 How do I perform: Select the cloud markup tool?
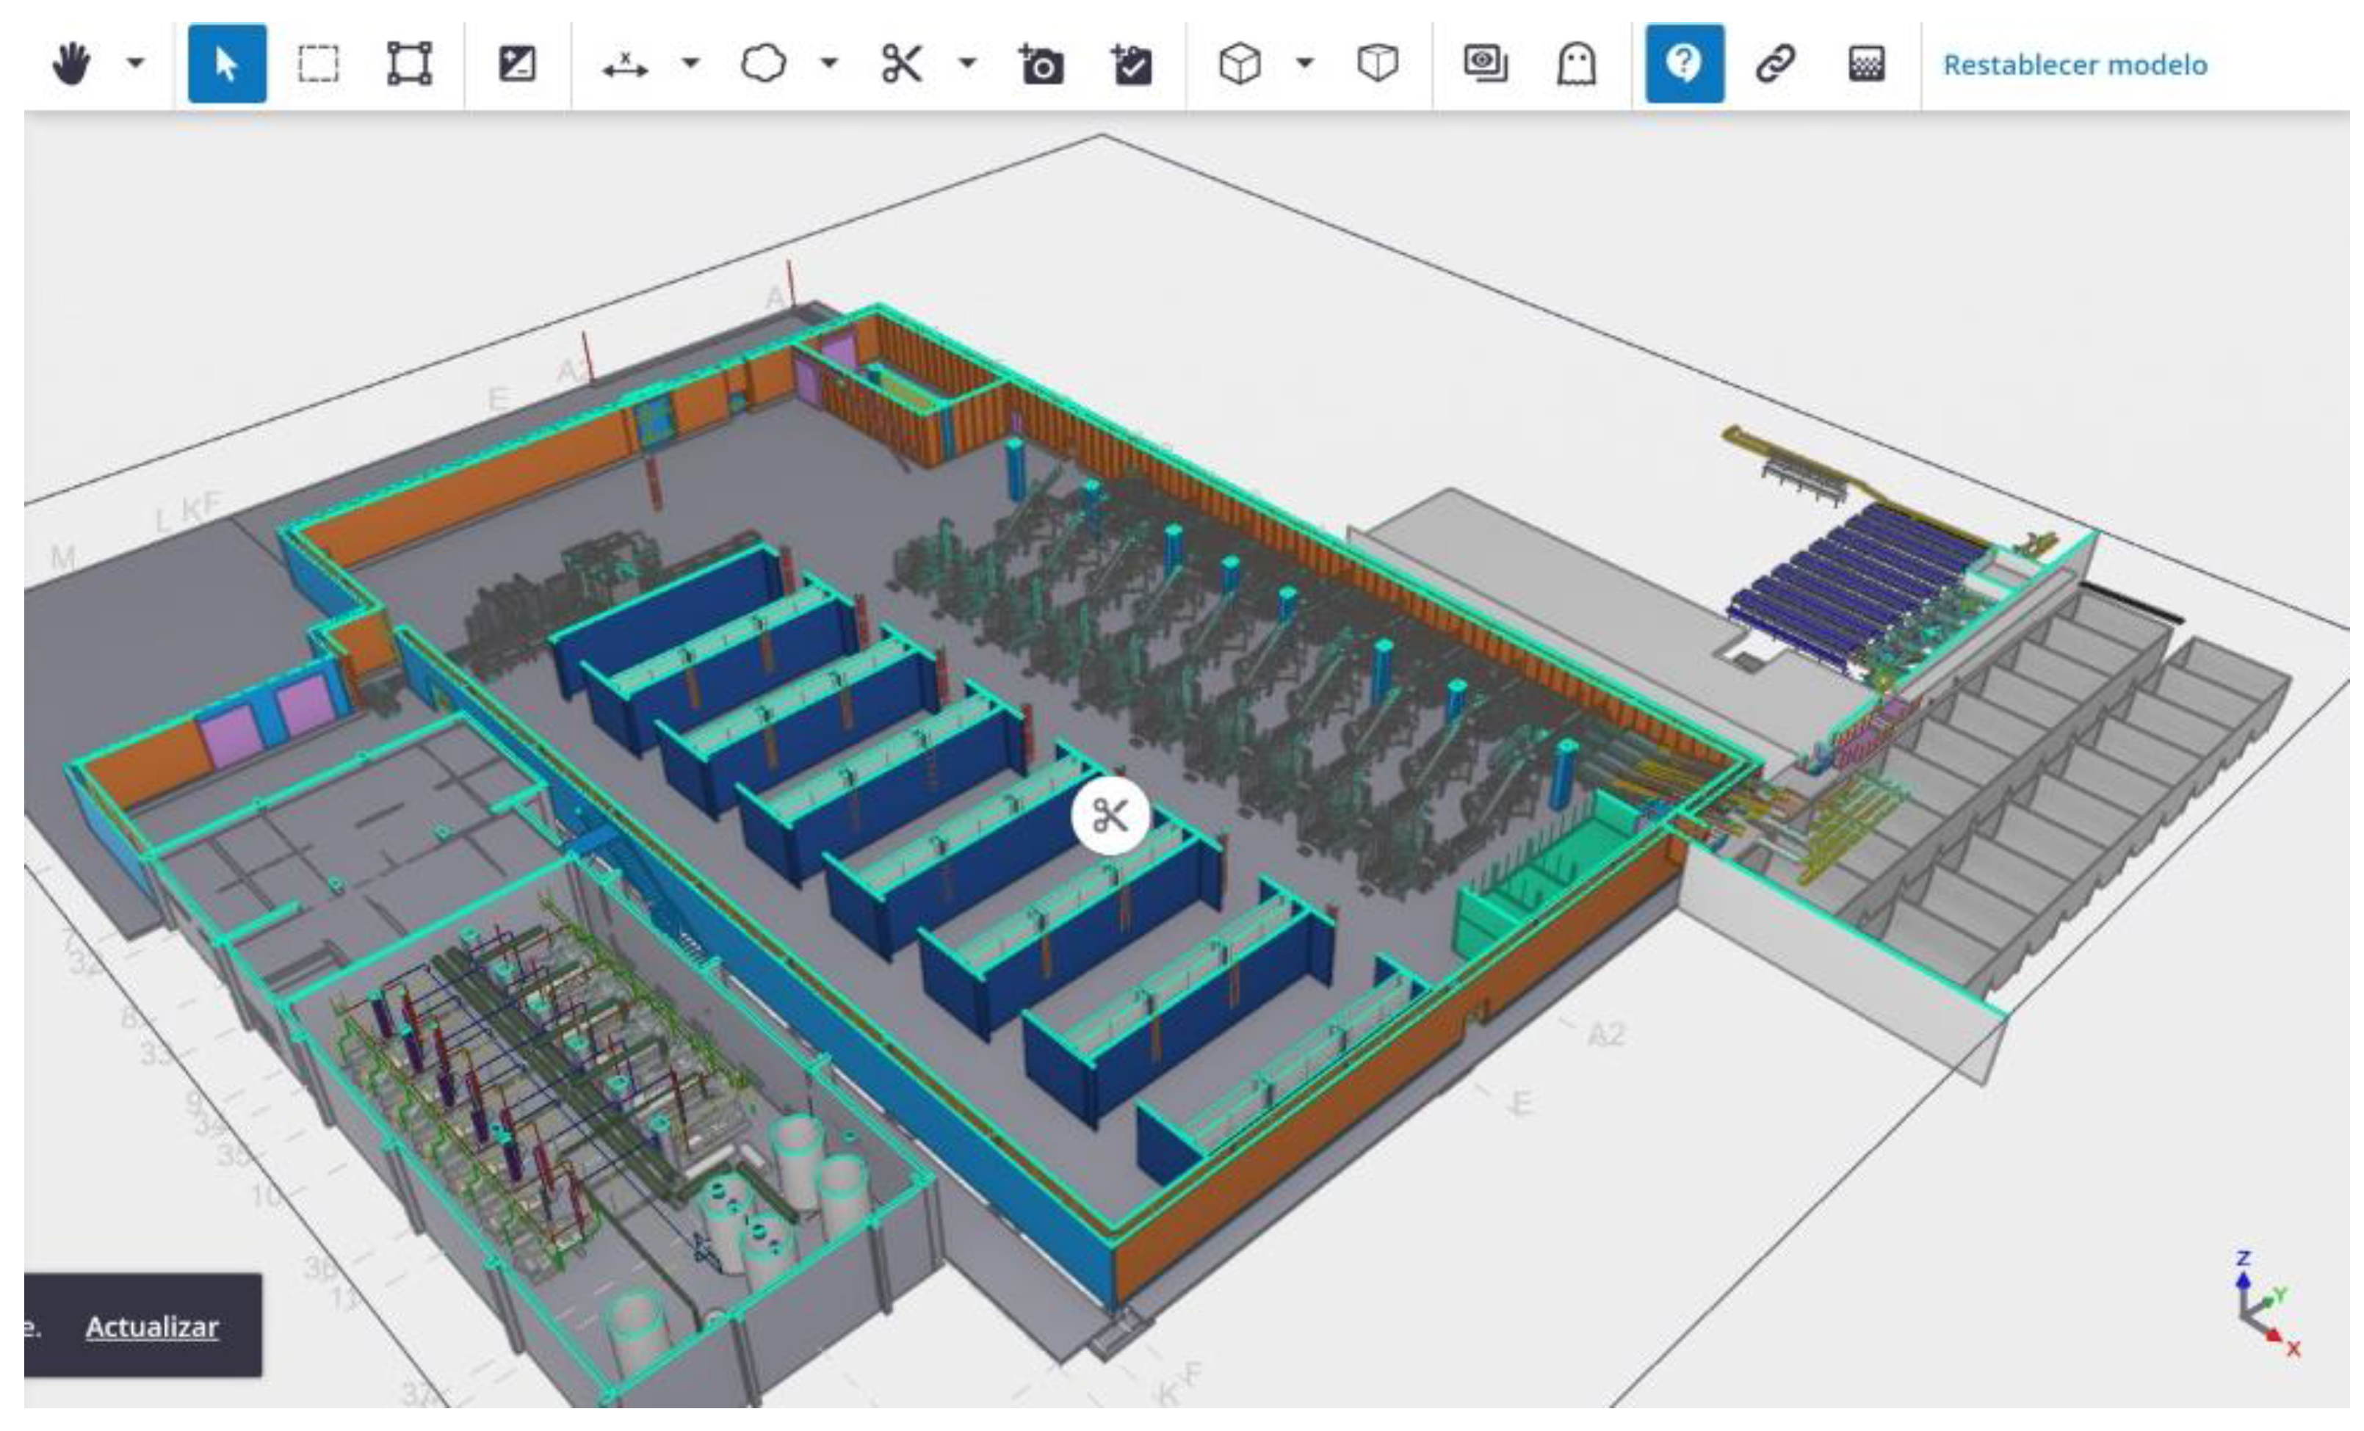pyautogui.click(x=764, y=65)
